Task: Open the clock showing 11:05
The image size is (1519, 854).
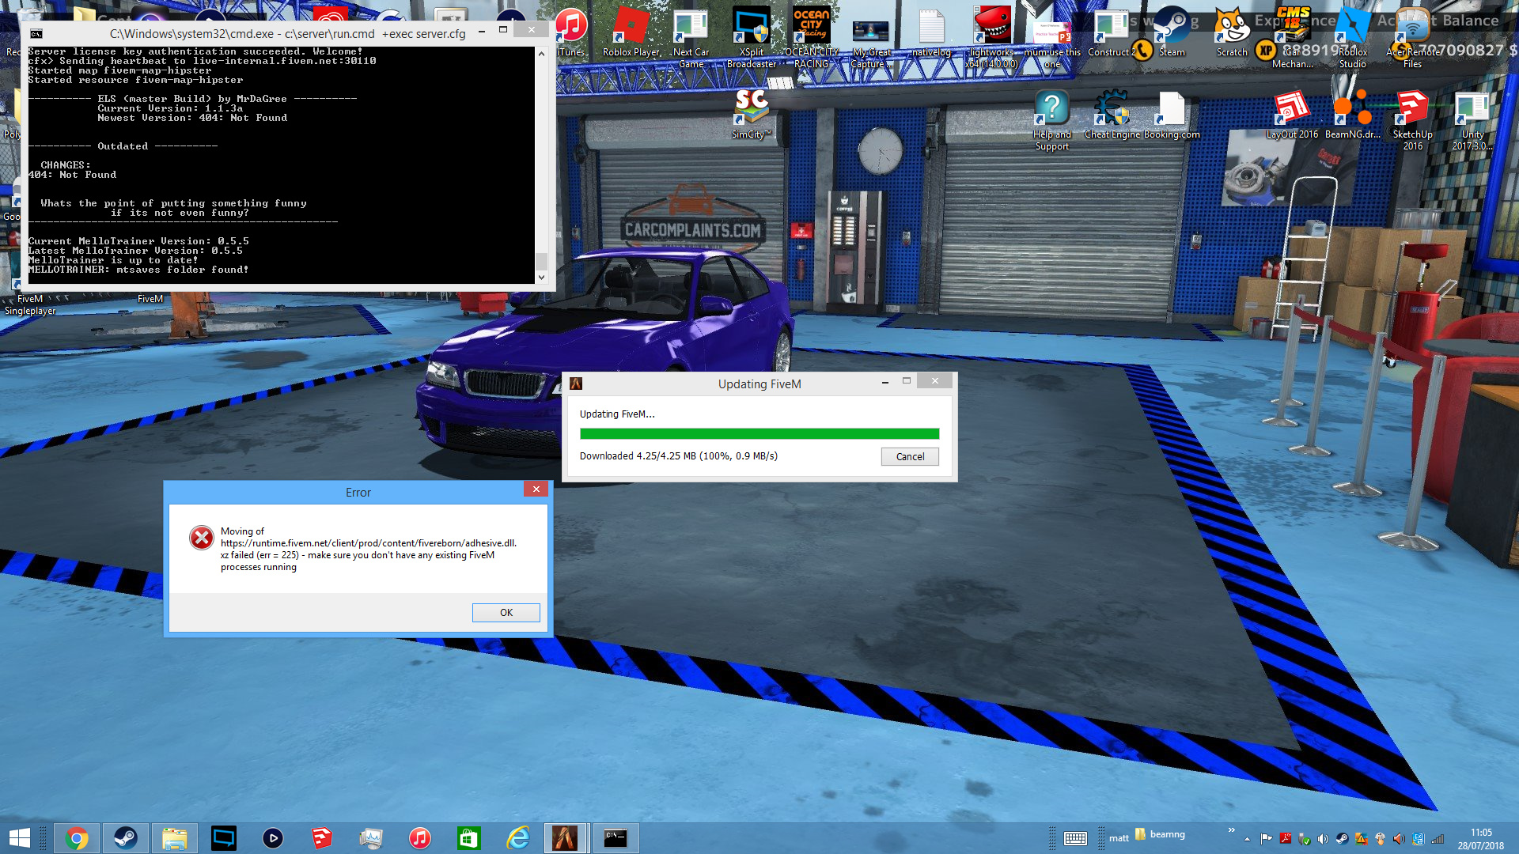Action: [1481, 839]
